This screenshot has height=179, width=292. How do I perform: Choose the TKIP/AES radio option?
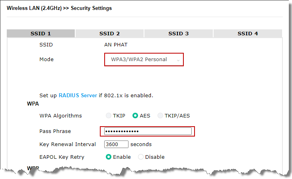pyautogui.click(x=160, y=115)
